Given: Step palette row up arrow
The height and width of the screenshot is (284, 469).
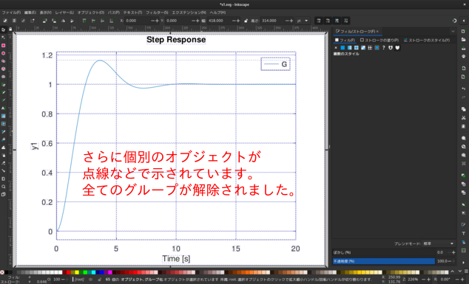Looking at the screenshot, I should coord(452,271).
